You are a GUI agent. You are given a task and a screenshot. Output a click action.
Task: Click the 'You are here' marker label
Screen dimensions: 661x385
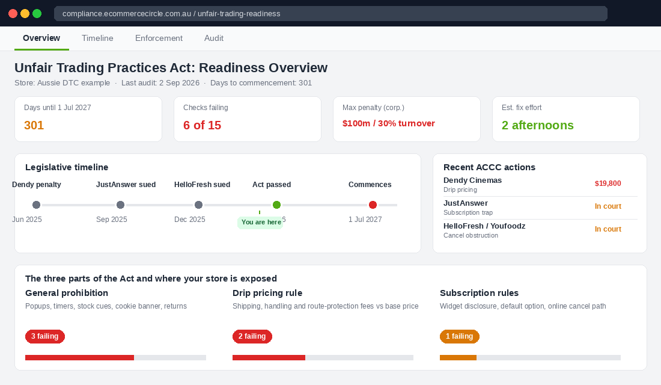point(260,222)
